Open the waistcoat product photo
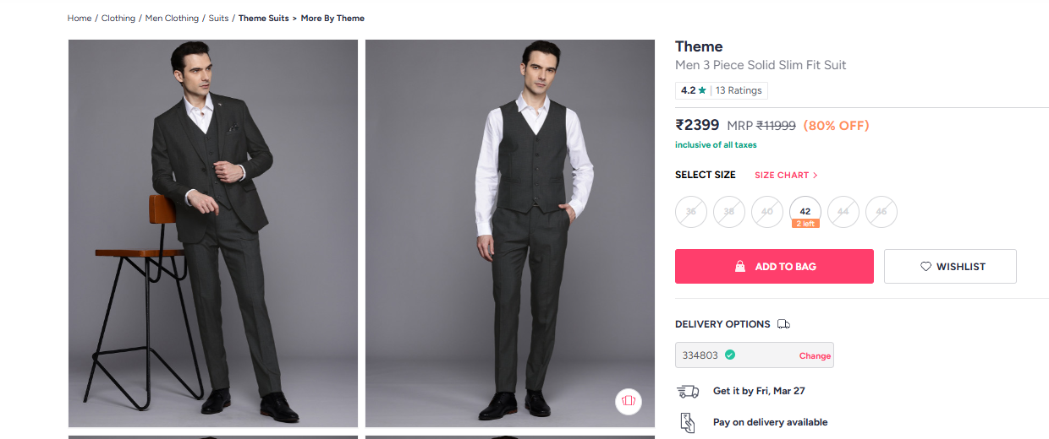1049x439 pixels. pos(510,234)
